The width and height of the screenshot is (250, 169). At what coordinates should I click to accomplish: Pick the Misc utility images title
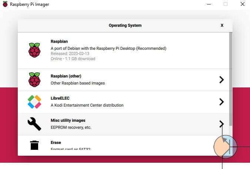tap(68, 120)
